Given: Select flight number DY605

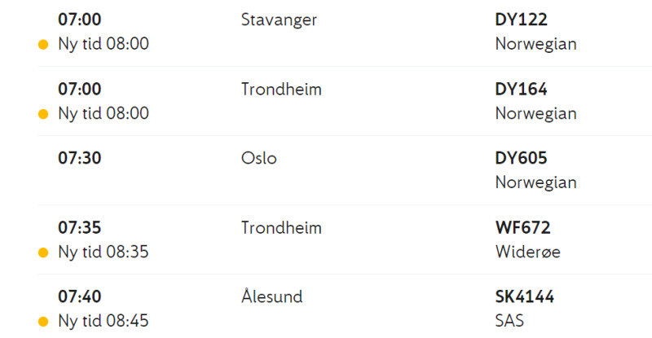Looking at the screenshot, I should point(521,158).
